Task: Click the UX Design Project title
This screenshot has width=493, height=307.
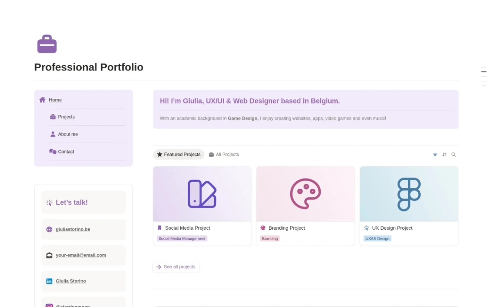Action: (392, 228)
